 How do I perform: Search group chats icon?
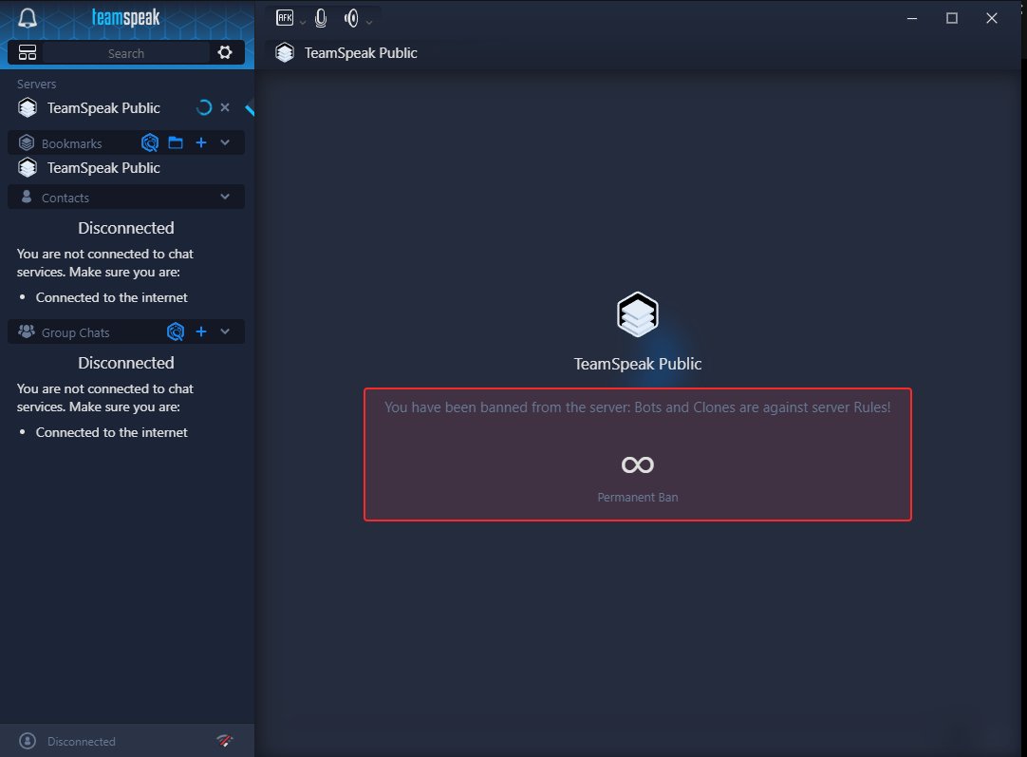(x=176, y=331)
